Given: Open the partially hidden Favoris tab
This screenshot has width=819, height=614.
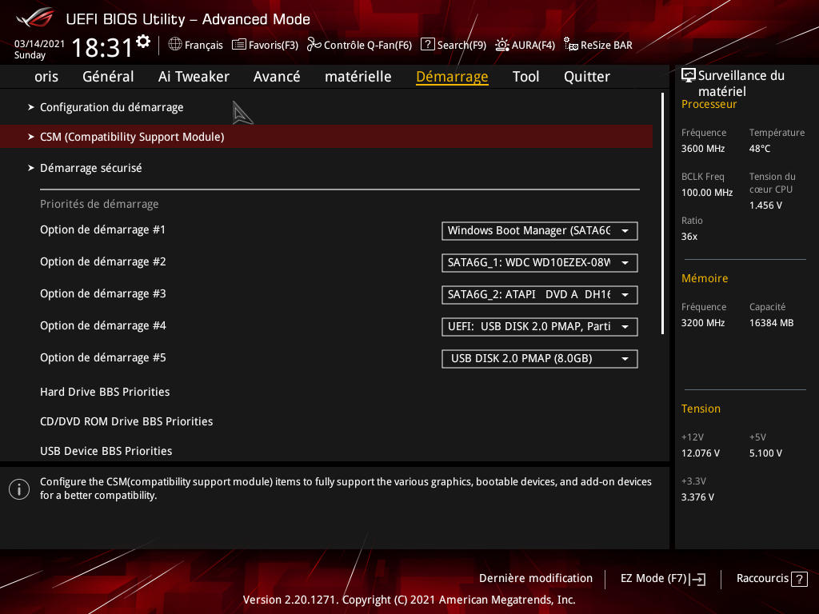Looking at the screenshot, I should pyautogui.click(x=46, y=77).
